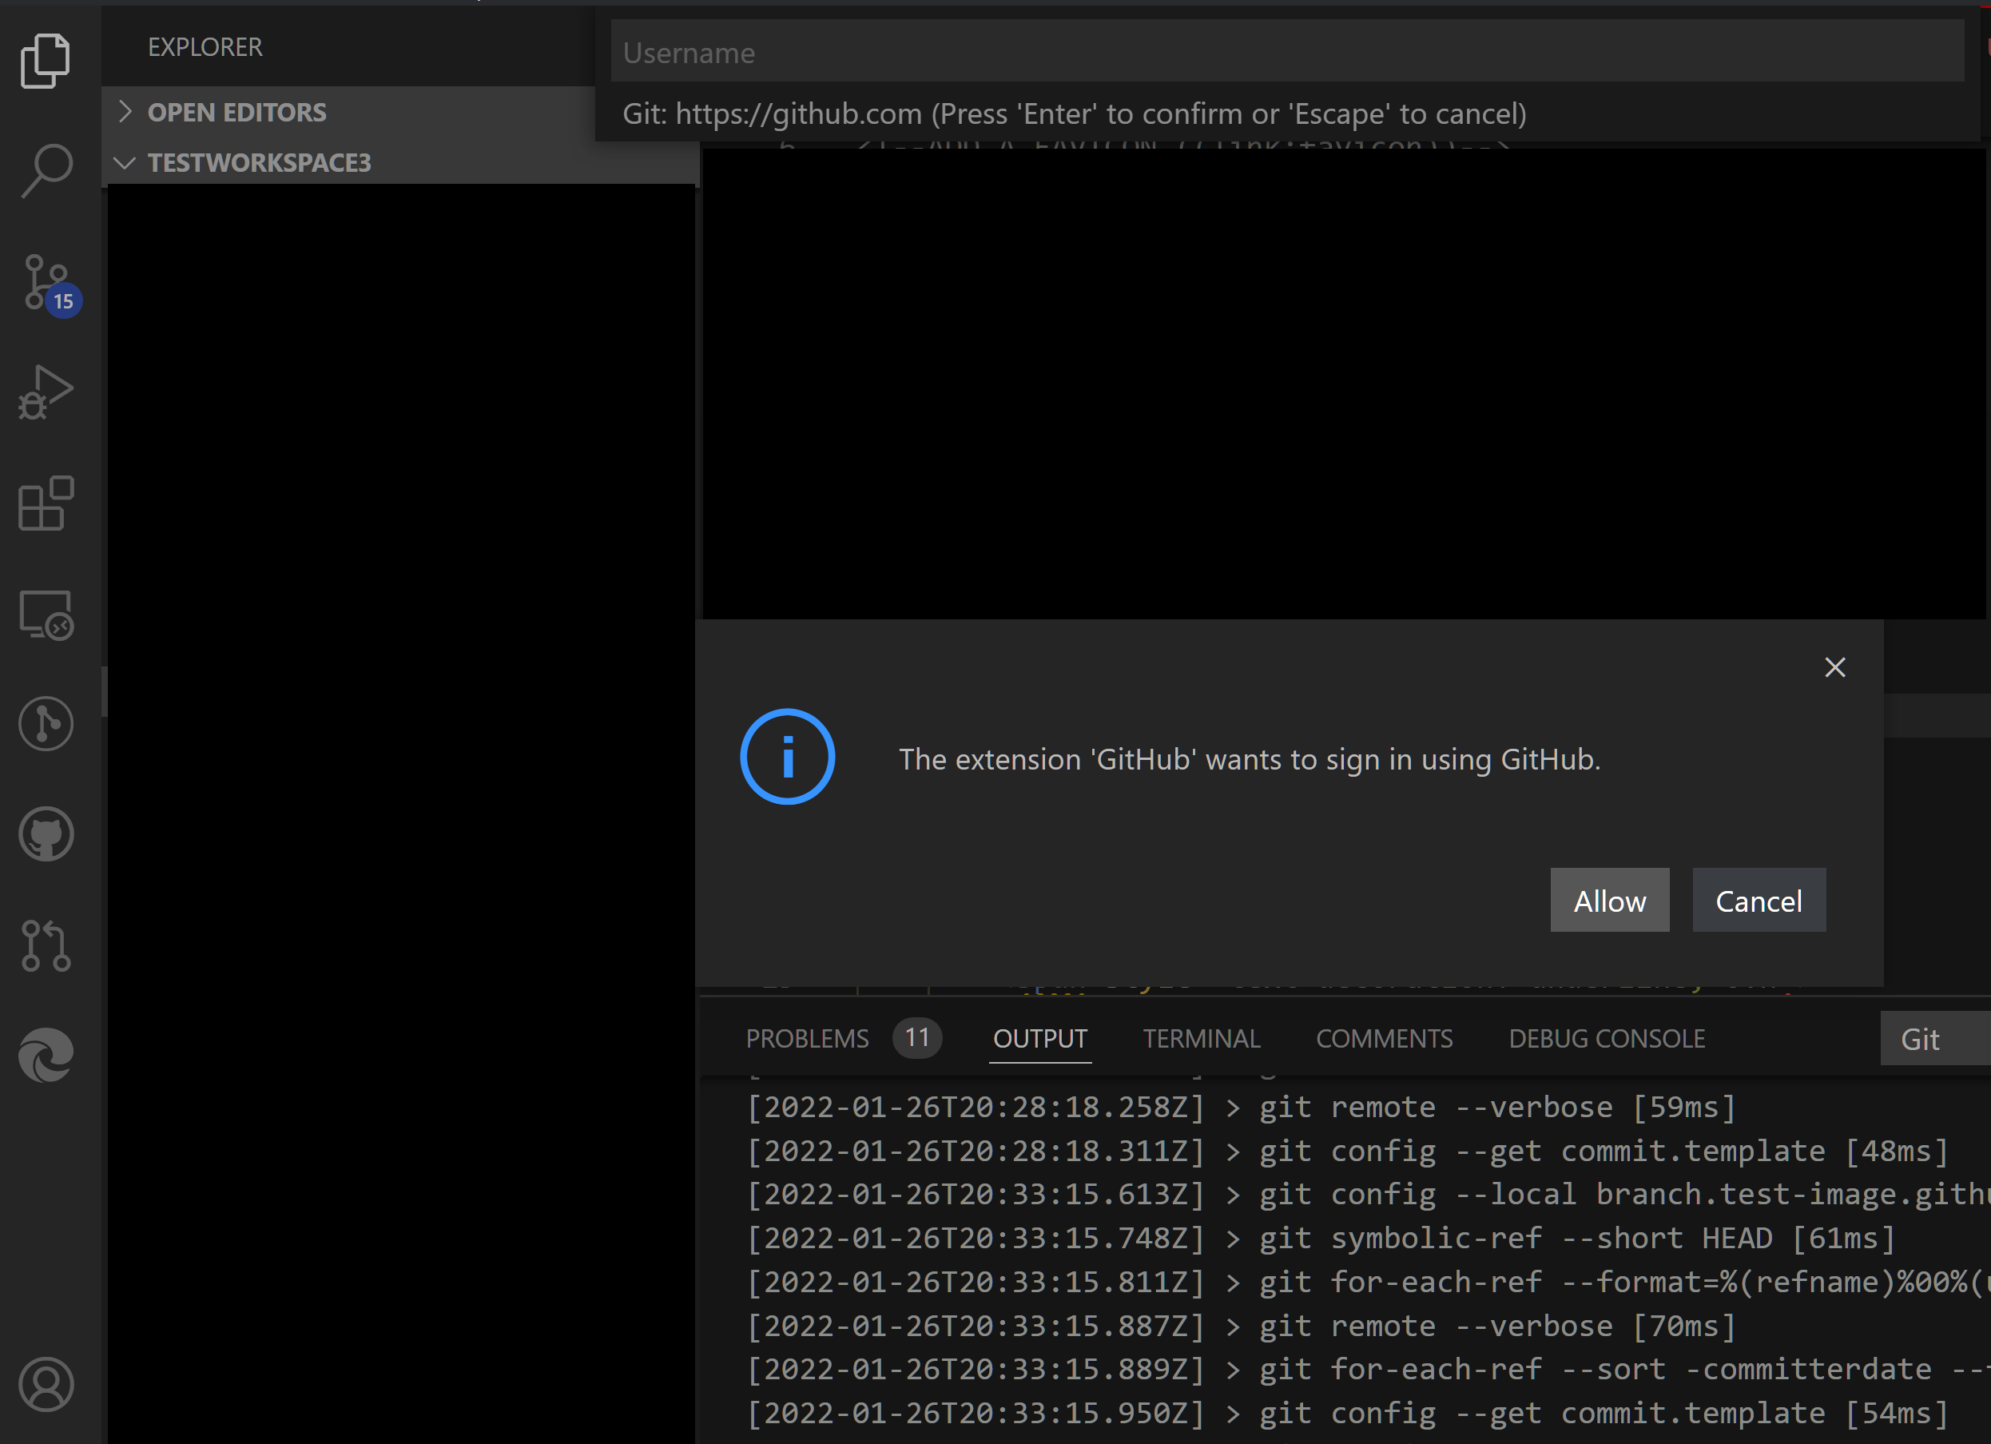Screen dimensions: 1991x1444
Task: Open Source Control view with 15 badge
Action: pos(50,284)
